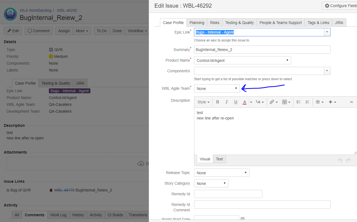Image resolution: width=357 pixels, height=222 pixels.
Task: Open the WBL Agile Team dropdown
Action: (217, 88)
